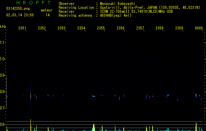Click the Receiving antenna label
Image resolution: width=206 pixels, height=131 pixels.
tap(75, 15)
